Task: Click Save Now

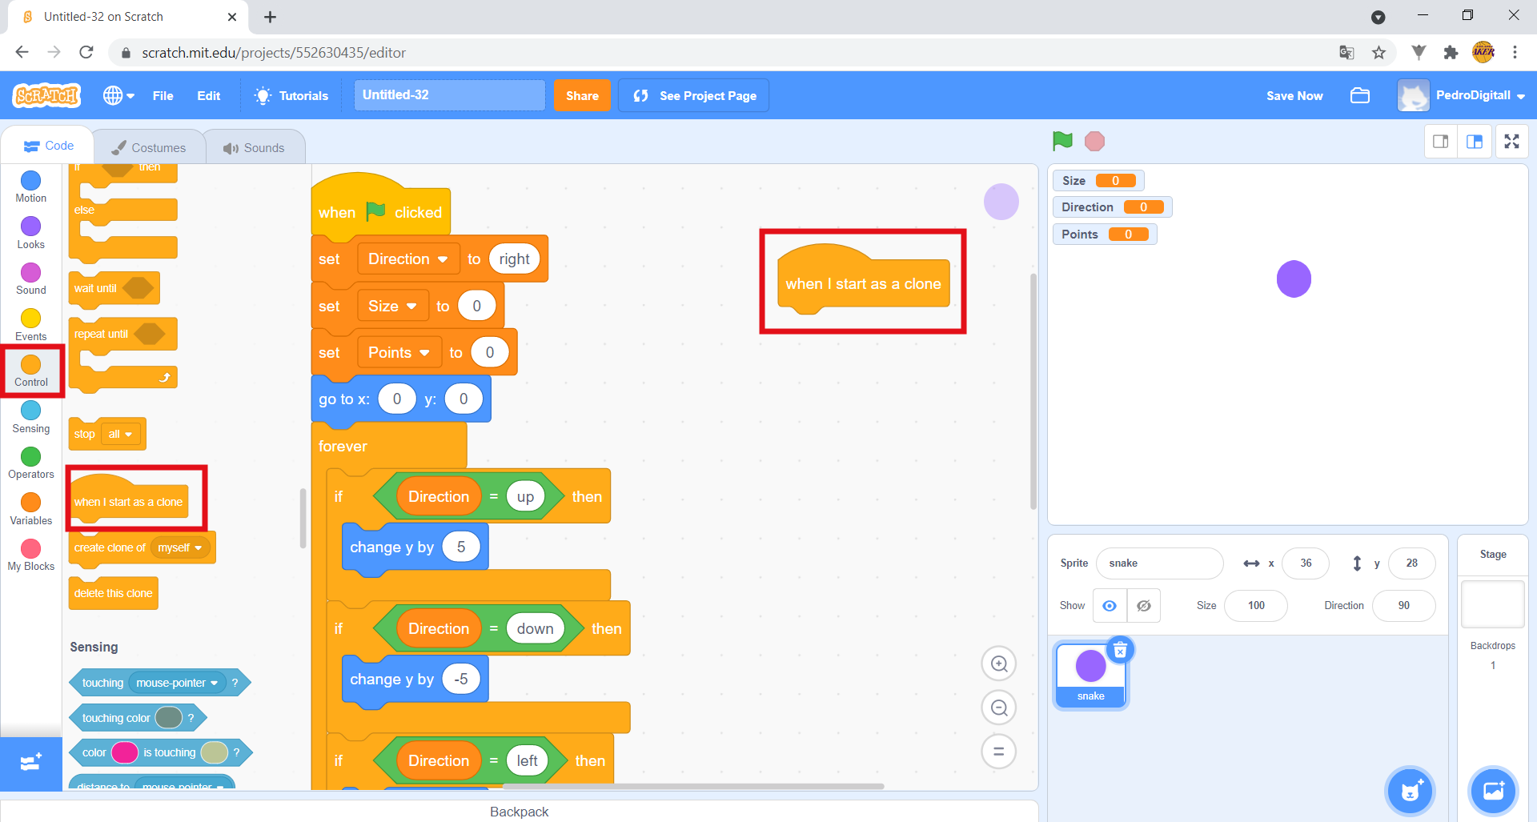Action: [x=1294, y=95]
